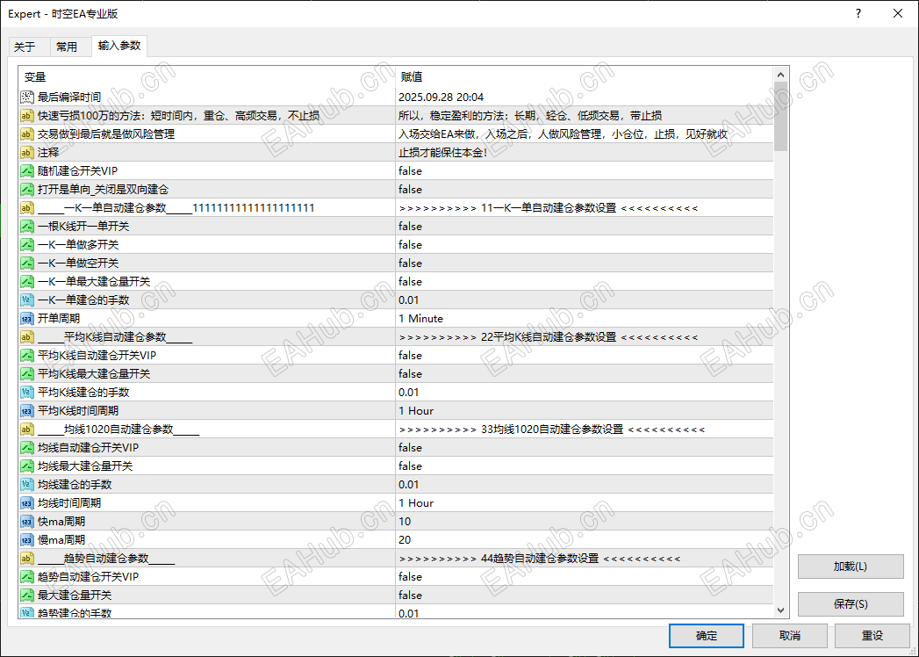Click boolean icon beside 一根K线开一单开关
919x657 pixels.
[27, 227]
